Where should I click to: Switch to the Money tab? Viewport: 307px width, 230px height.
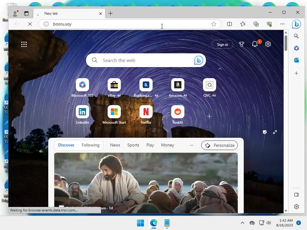click(x=167, y=145)
